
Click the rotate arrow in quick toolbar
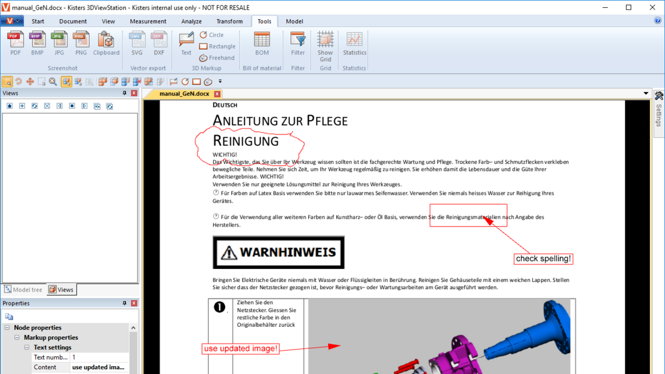point(19,81)
